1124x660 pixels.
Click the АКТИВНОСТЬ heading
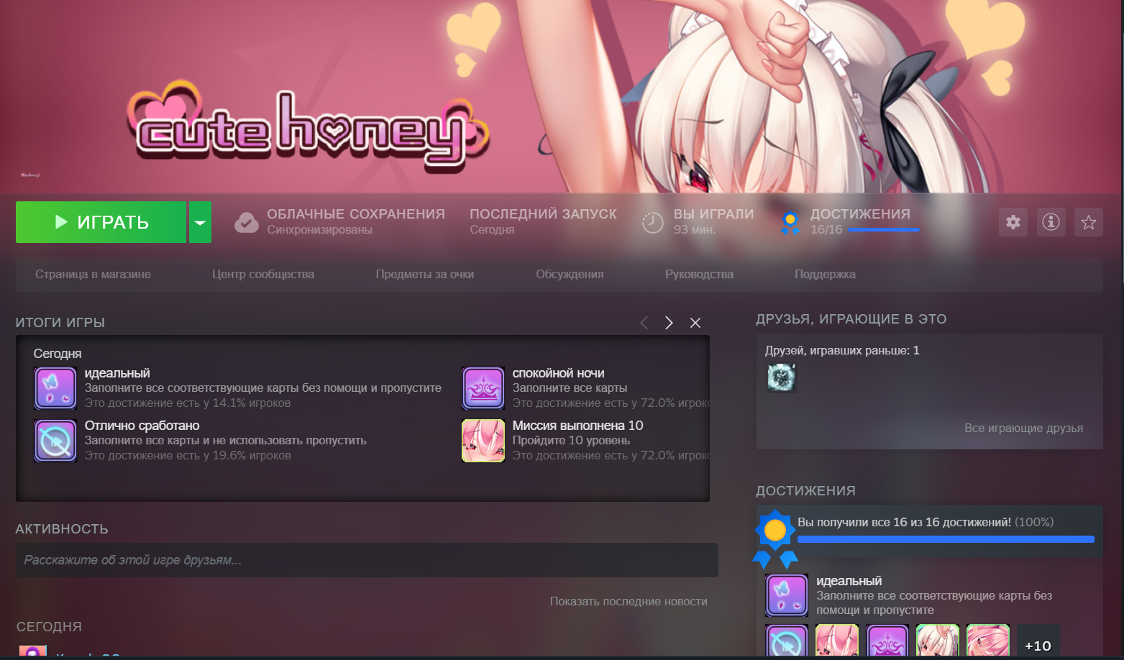[62, 529]
